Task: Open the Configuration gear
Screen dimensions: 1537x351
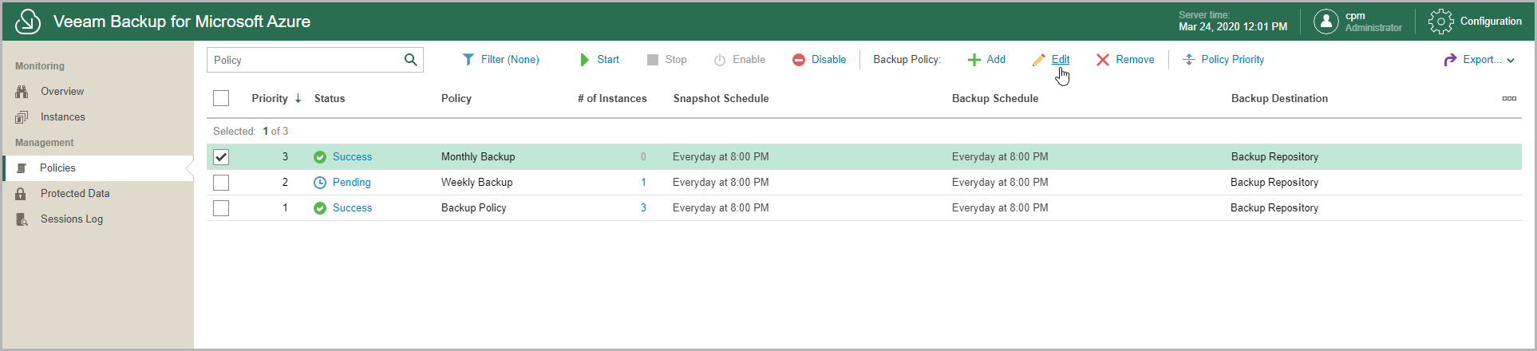Action: pos(1440,22)
